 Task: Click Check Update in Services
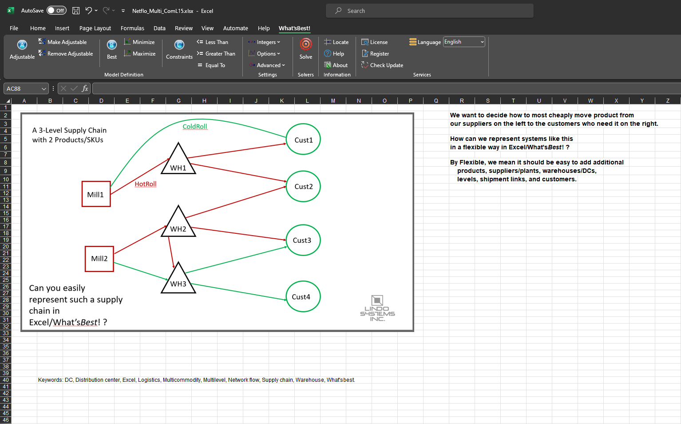[382, 65]
